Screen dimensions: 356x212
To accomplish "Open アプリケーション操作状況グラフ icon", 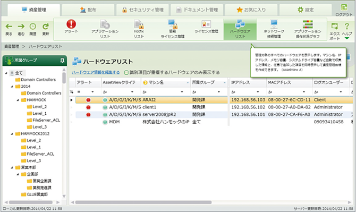I will point(308,24).
